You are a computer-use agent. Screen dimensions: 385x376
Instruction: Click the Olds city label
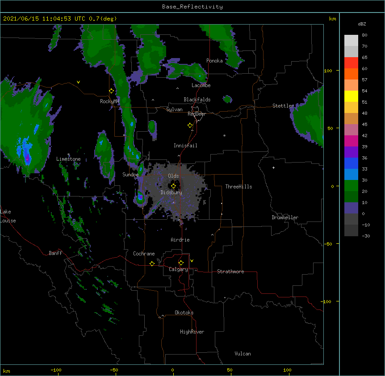coord(173,176)
